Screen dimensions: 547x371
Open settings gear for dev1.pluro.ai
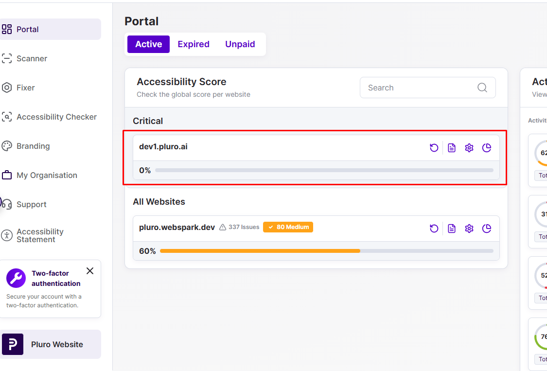(x=469, y=148)
